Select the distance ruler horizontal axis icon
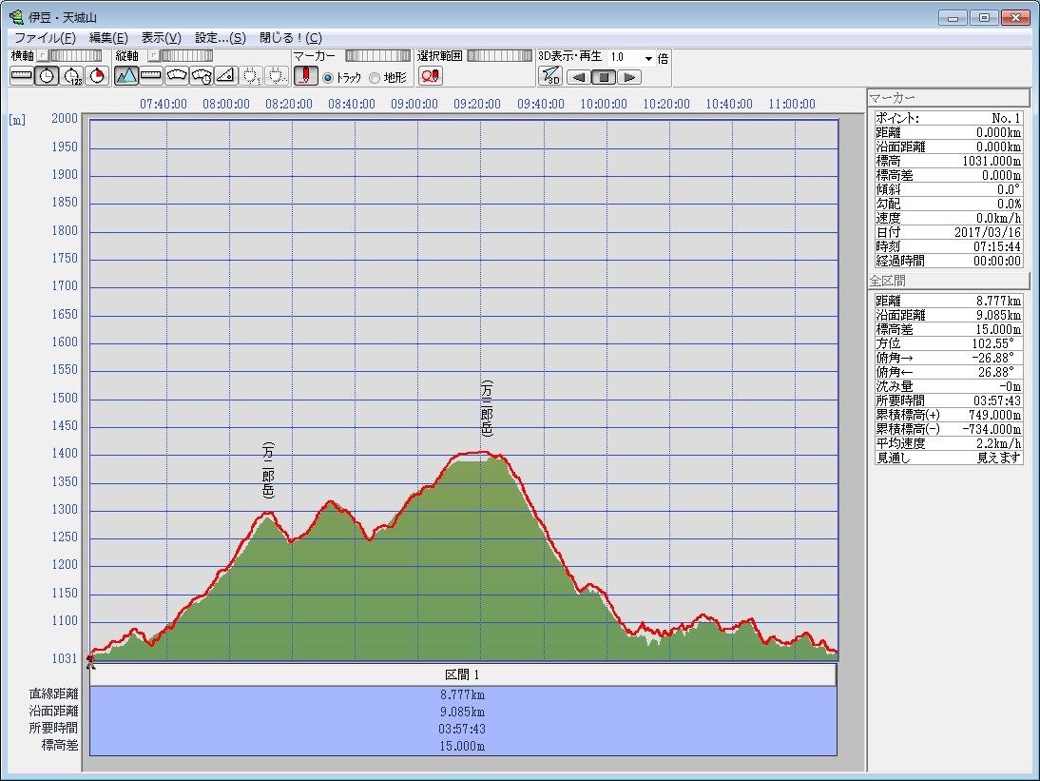This screenshot has height=781, width=1040. coord(21,76)
